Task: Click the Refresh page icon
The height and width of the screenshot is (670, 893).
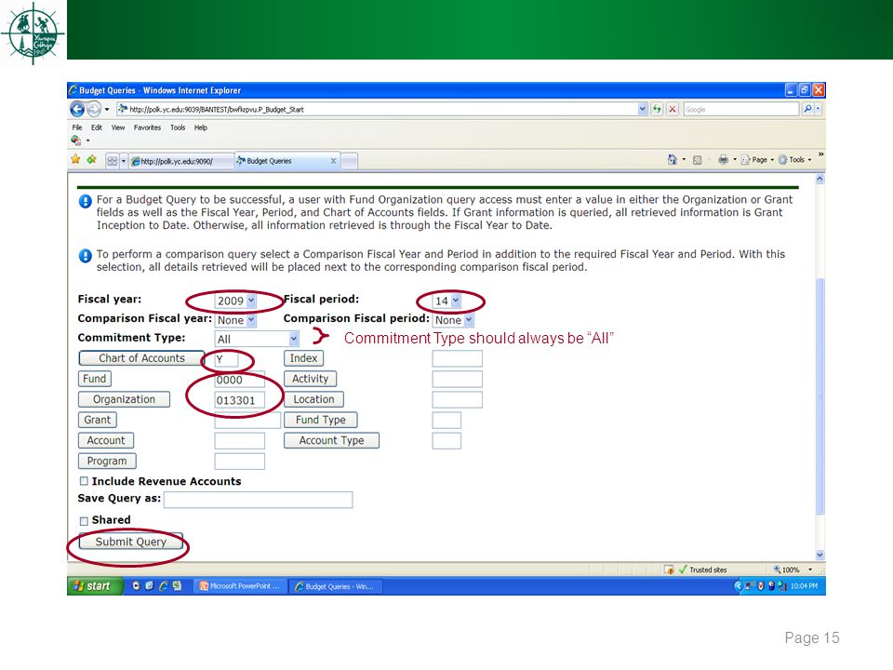Action: 658,109
